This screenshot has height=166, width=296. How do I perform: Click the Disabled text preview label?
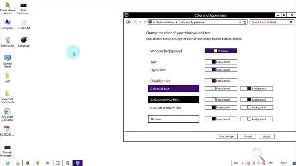160,81
